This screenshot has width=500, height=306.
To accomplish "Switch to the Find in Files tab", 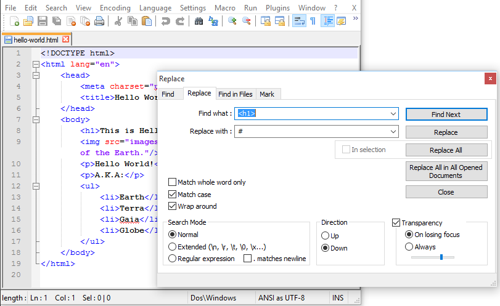I will tap(236, 94).
